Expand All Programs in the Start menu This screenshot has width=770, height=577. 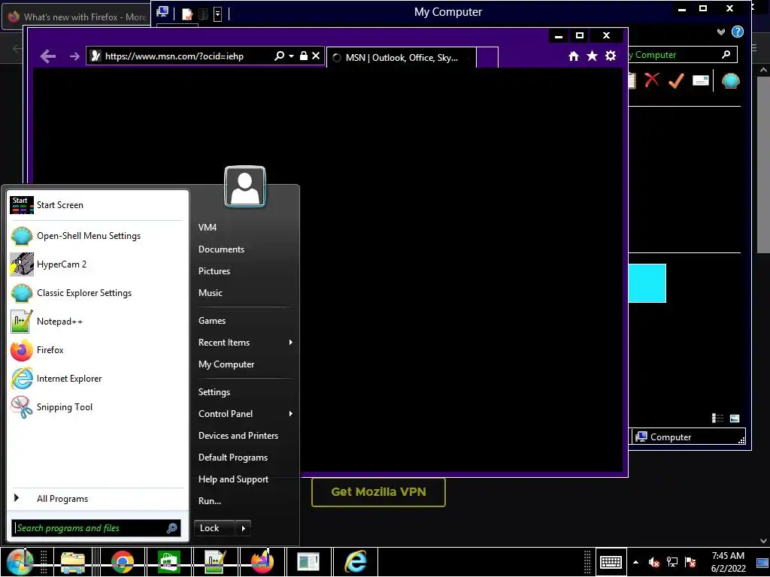coord(97,499)
